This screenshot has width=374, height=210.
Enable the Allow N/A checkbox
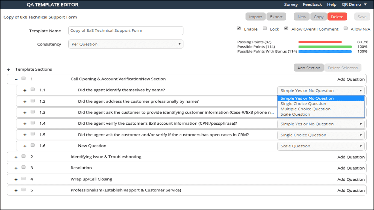346,28
